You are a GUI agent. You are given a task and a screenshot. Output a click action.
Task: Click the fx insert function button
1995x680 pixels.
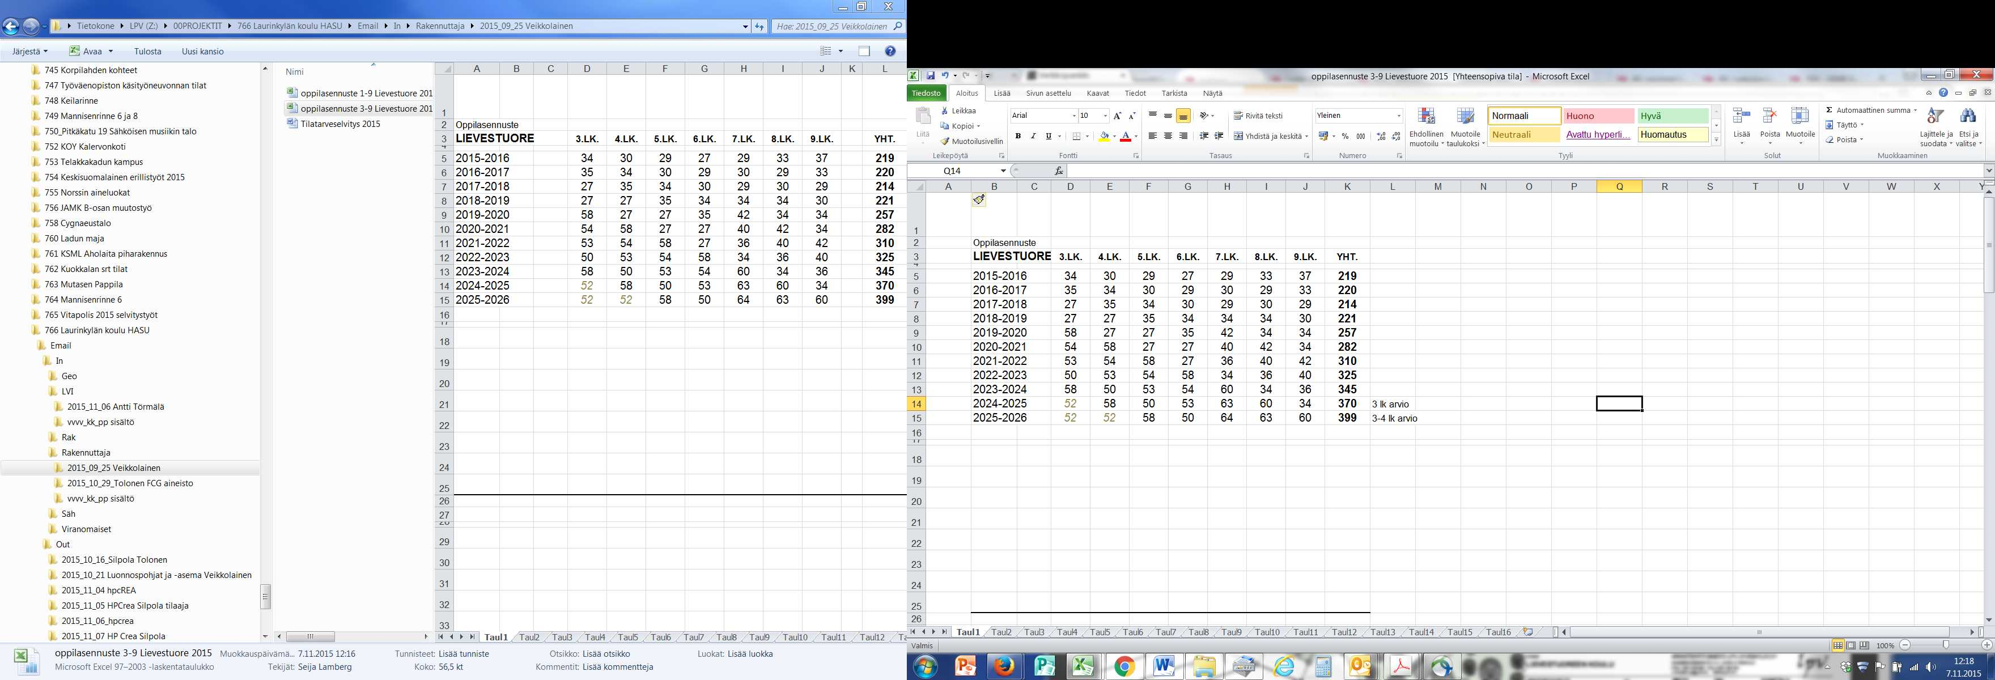point(1059,171)
